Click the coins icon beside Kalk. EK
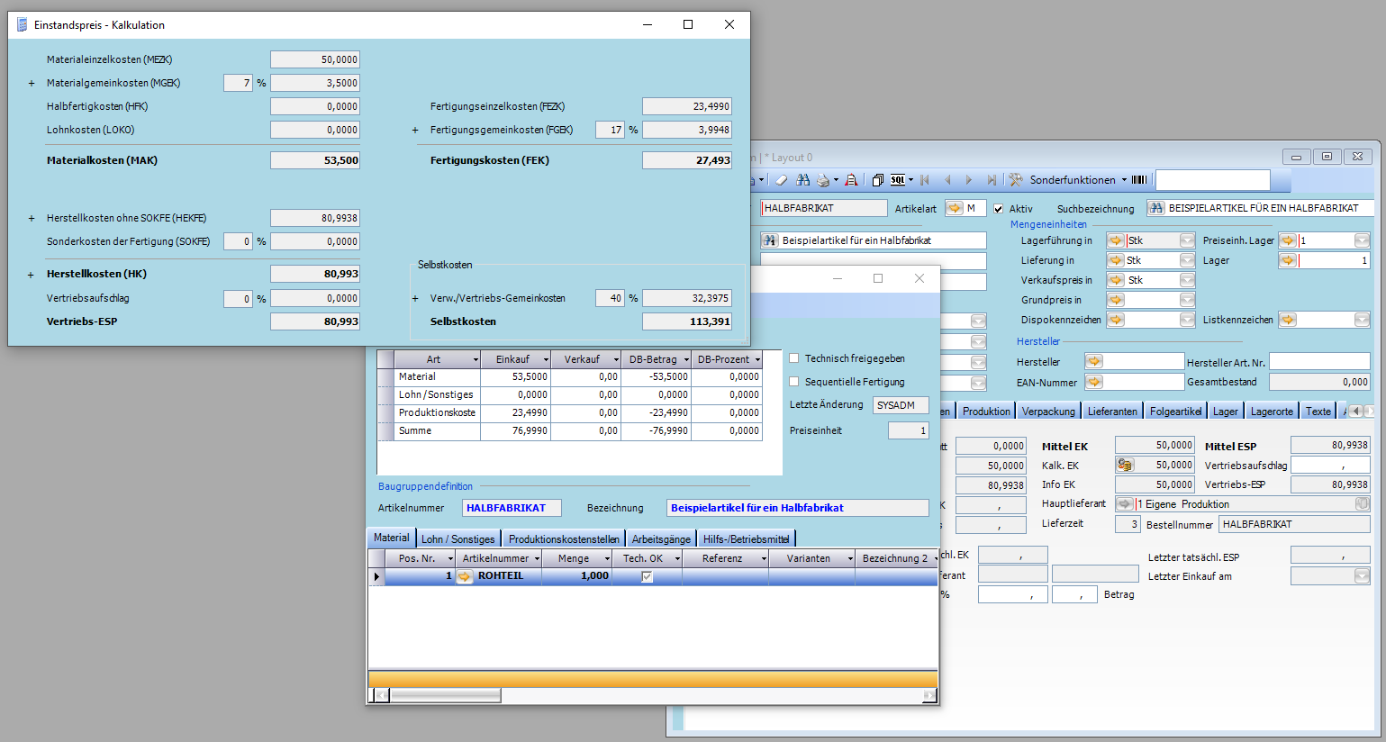The height and width of the screenshot is (742, 1386). coord(1124,466)
